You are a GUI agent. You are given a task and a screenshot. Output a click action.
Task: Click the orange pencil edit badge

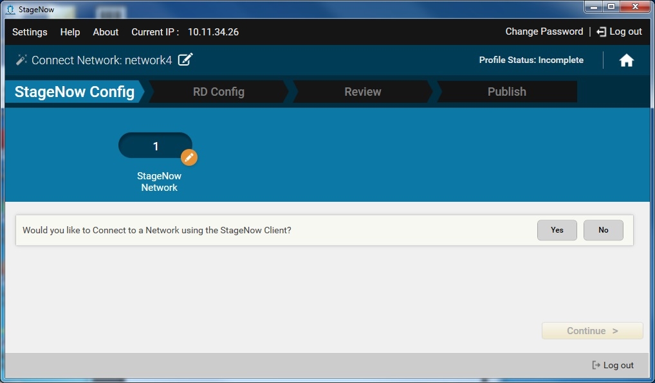tap(189, 157)
